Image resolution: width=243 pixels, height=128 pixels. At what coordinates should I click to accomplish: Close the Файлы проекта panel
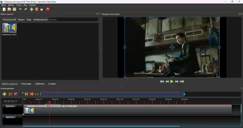[x=99, y=14]
